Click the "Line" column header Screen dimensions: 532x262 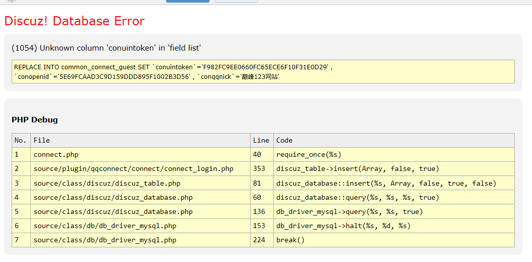(261, 140)
